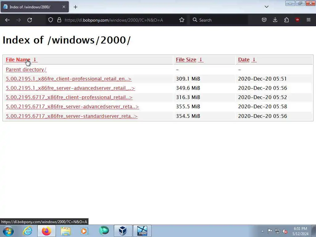Switch to the 2000 VM taskbar item
Viewport: 316px width, 237px height.
(x=142, y=231)
